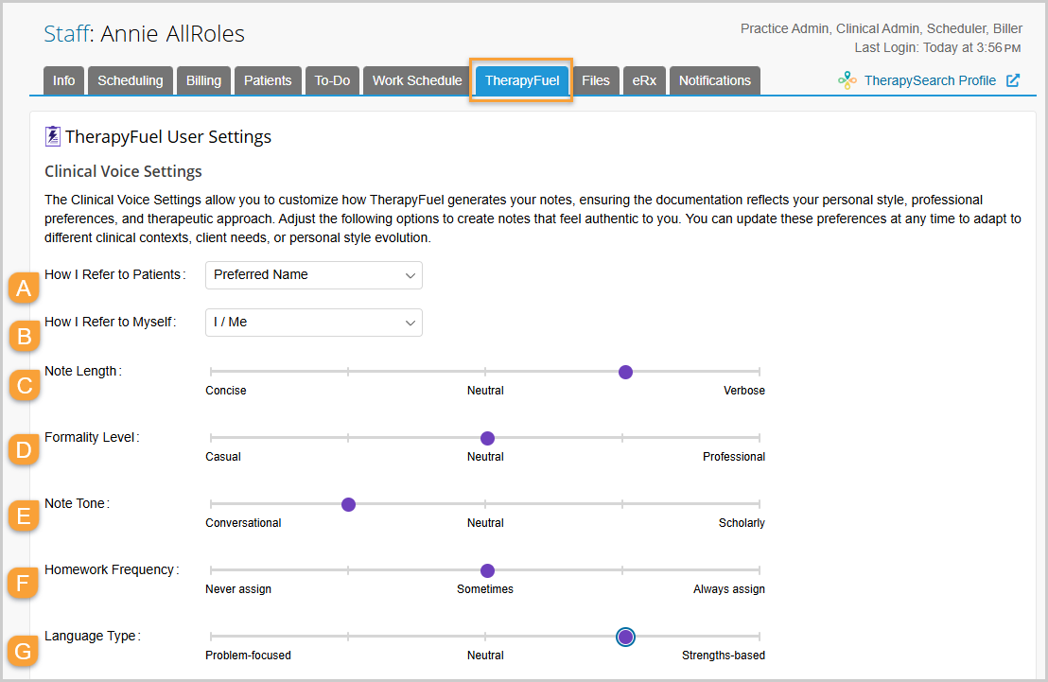Viewport: 1048px width, 682px height.
Task: Click the Note Tone slider handle
Action: [348, 504]
